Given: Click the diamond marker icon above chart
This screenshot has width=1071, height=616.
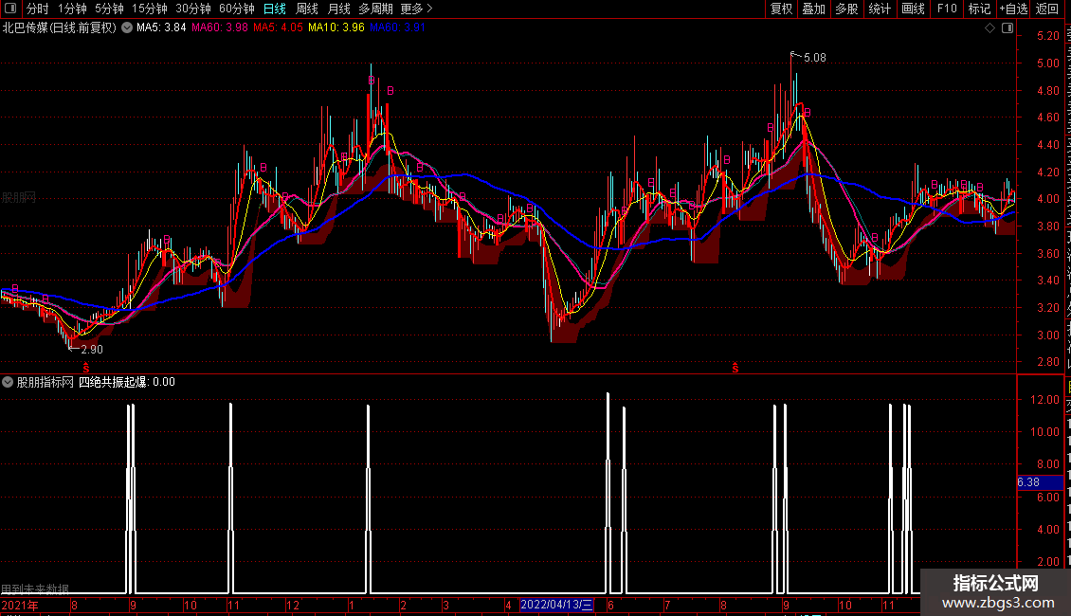Looking at the screenshot, I should click(989, 27).
